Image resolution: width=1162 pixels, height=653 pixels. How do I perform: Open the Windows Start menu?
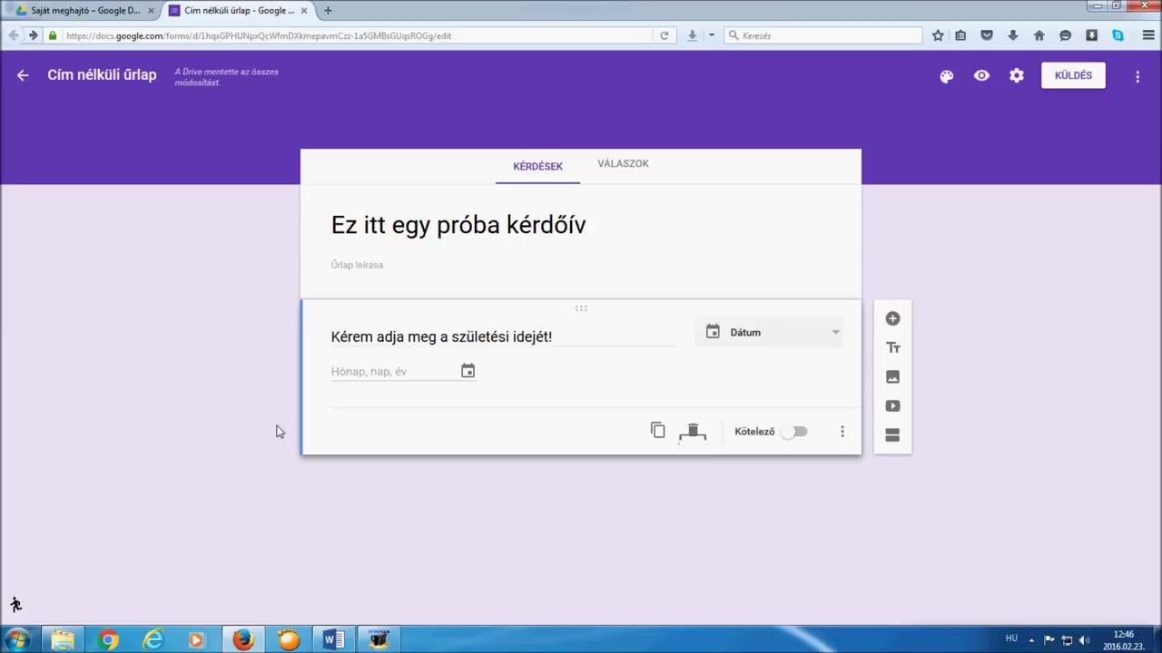click(x=18, y=639)
